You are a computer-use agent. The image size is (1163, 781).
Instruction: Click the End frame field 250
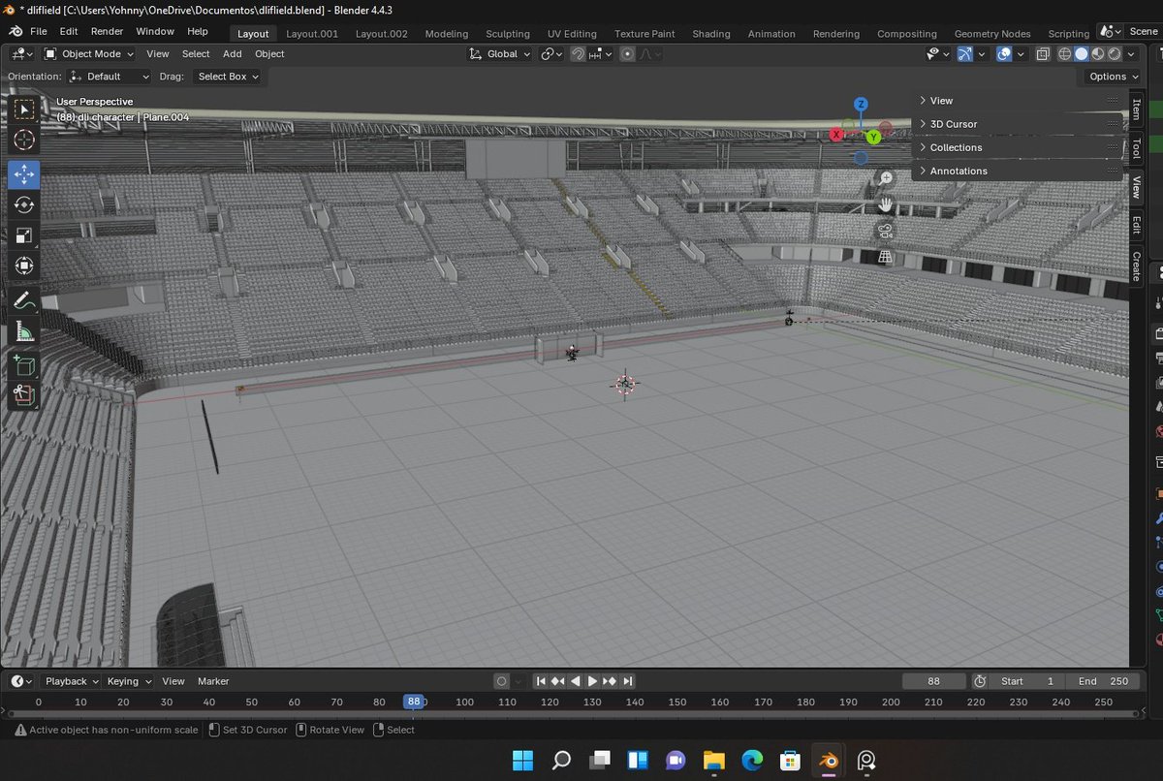click(x=1103, y=681)
